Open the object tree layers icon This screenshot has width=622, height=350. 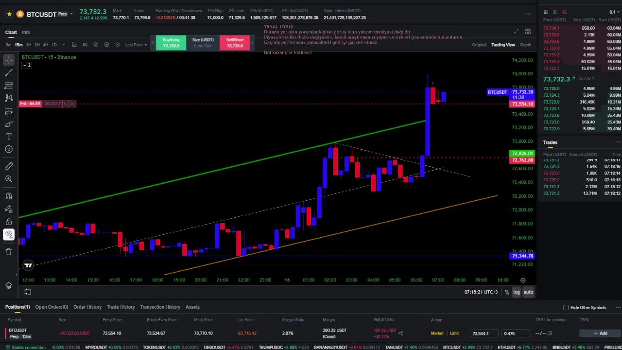click(9, 285)
